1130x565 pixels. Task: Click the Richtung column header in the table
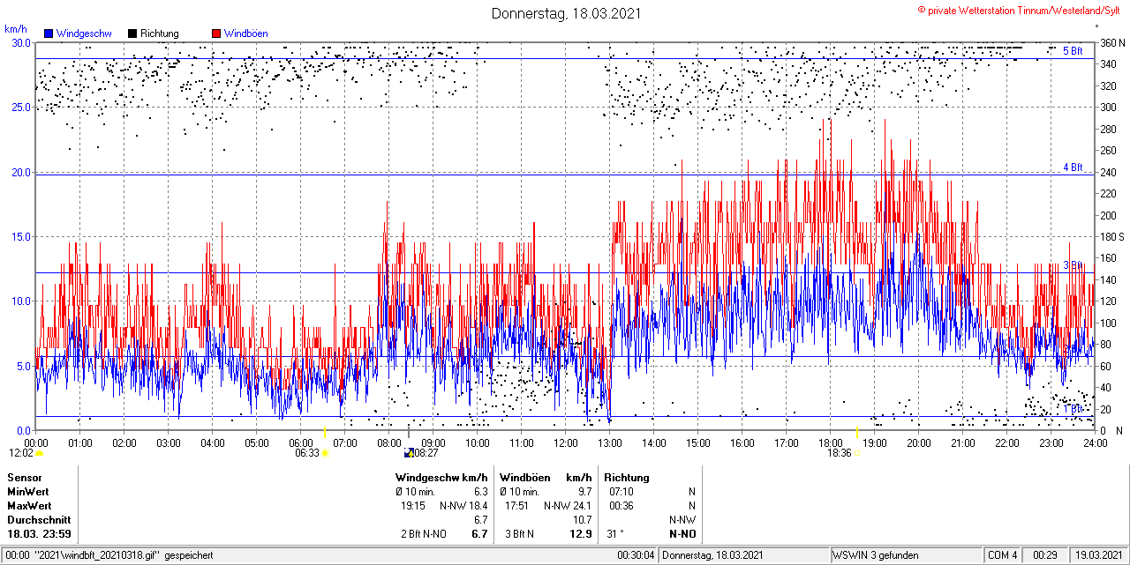click(x=627, y=478)
